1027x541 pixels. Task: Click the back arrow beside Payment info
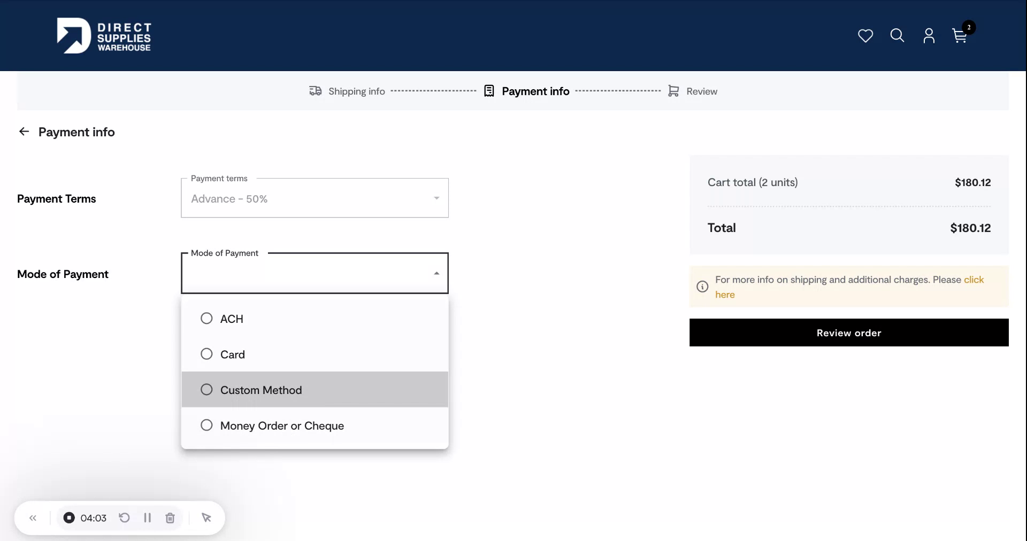click(x=24, y=132)
